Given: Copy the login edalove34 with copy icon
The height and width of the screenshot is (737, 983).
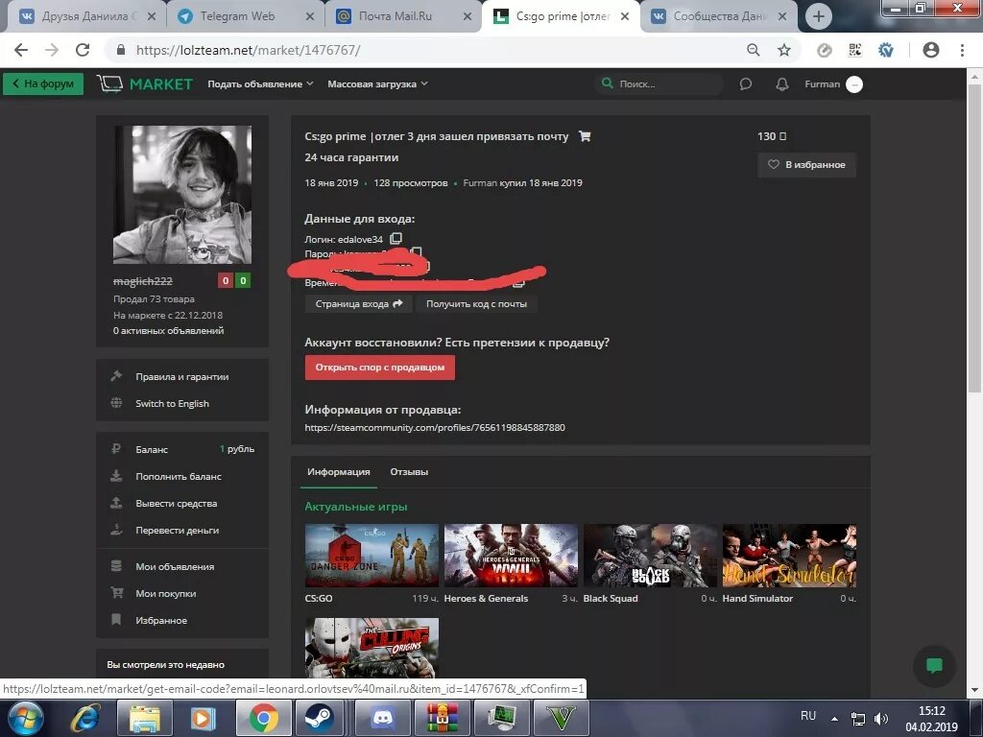Looking at the screenshot, I should click(396, 239).
